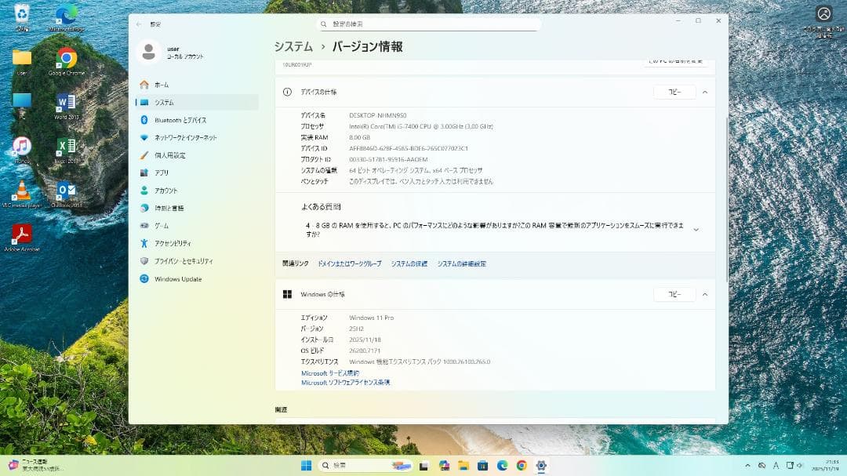Expand the 8 GB RAM performance question
Image resolution: width=847 pixels, height=476 pixels.
[x=696, y=229]
